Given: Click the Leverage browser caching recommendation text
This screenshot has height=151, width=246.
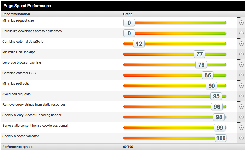Looking at the screenshot, I should click(22, 63).
